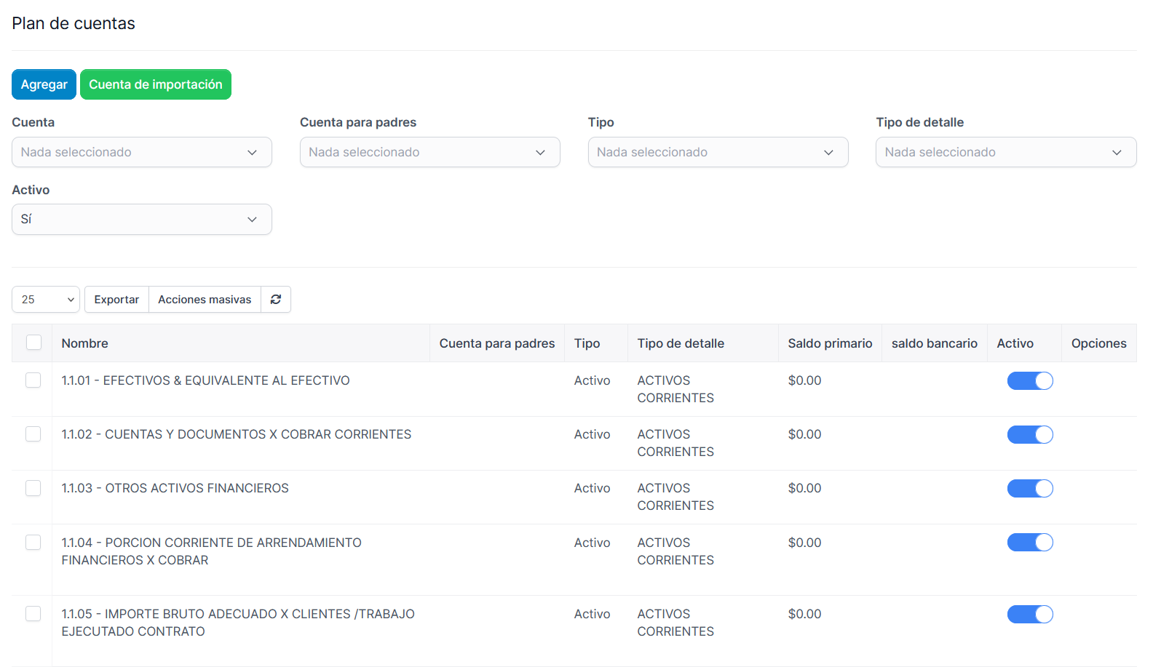Open the Acciones masivas menu
Image resolution: width=1153 pixels, height=667 pixels.
point(205,300)
